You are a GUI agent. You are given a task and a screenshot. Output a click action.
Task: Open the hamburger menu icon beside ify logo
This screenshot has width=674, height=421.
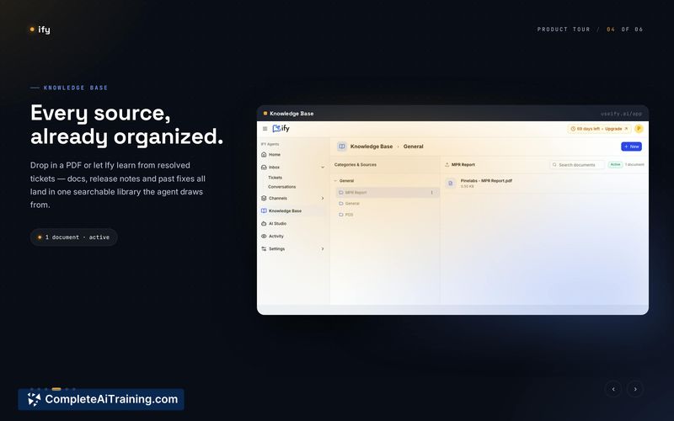point(265,129)
